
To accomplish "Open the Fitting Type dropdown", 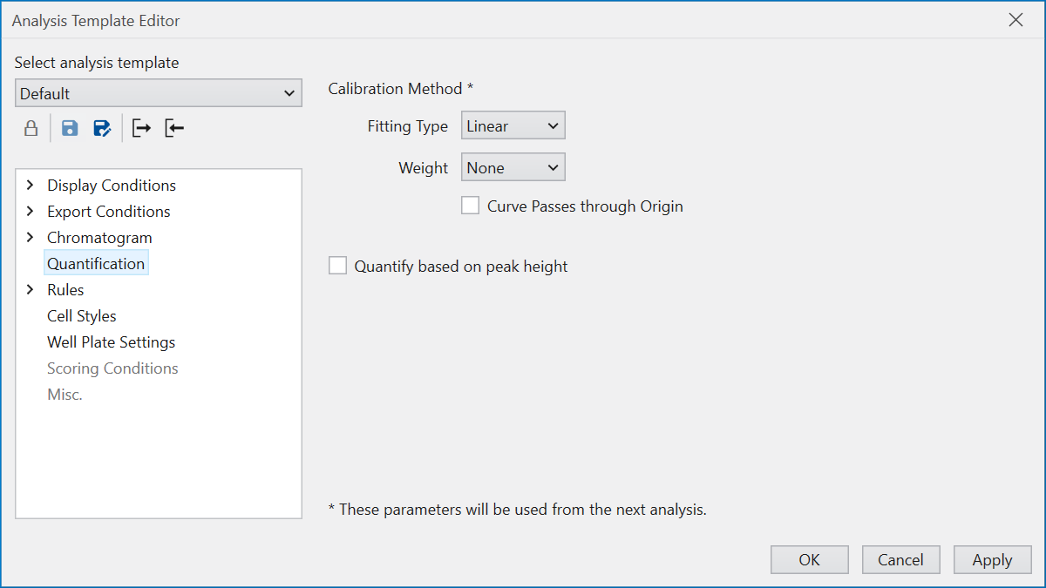I will tap(513, 126).
